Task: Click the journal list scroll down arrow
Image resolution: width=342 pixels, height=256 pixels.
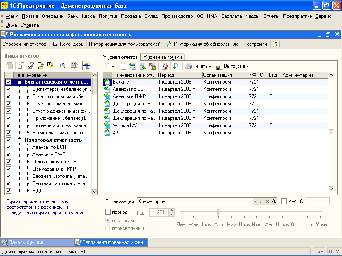Action: pos(331,189)
